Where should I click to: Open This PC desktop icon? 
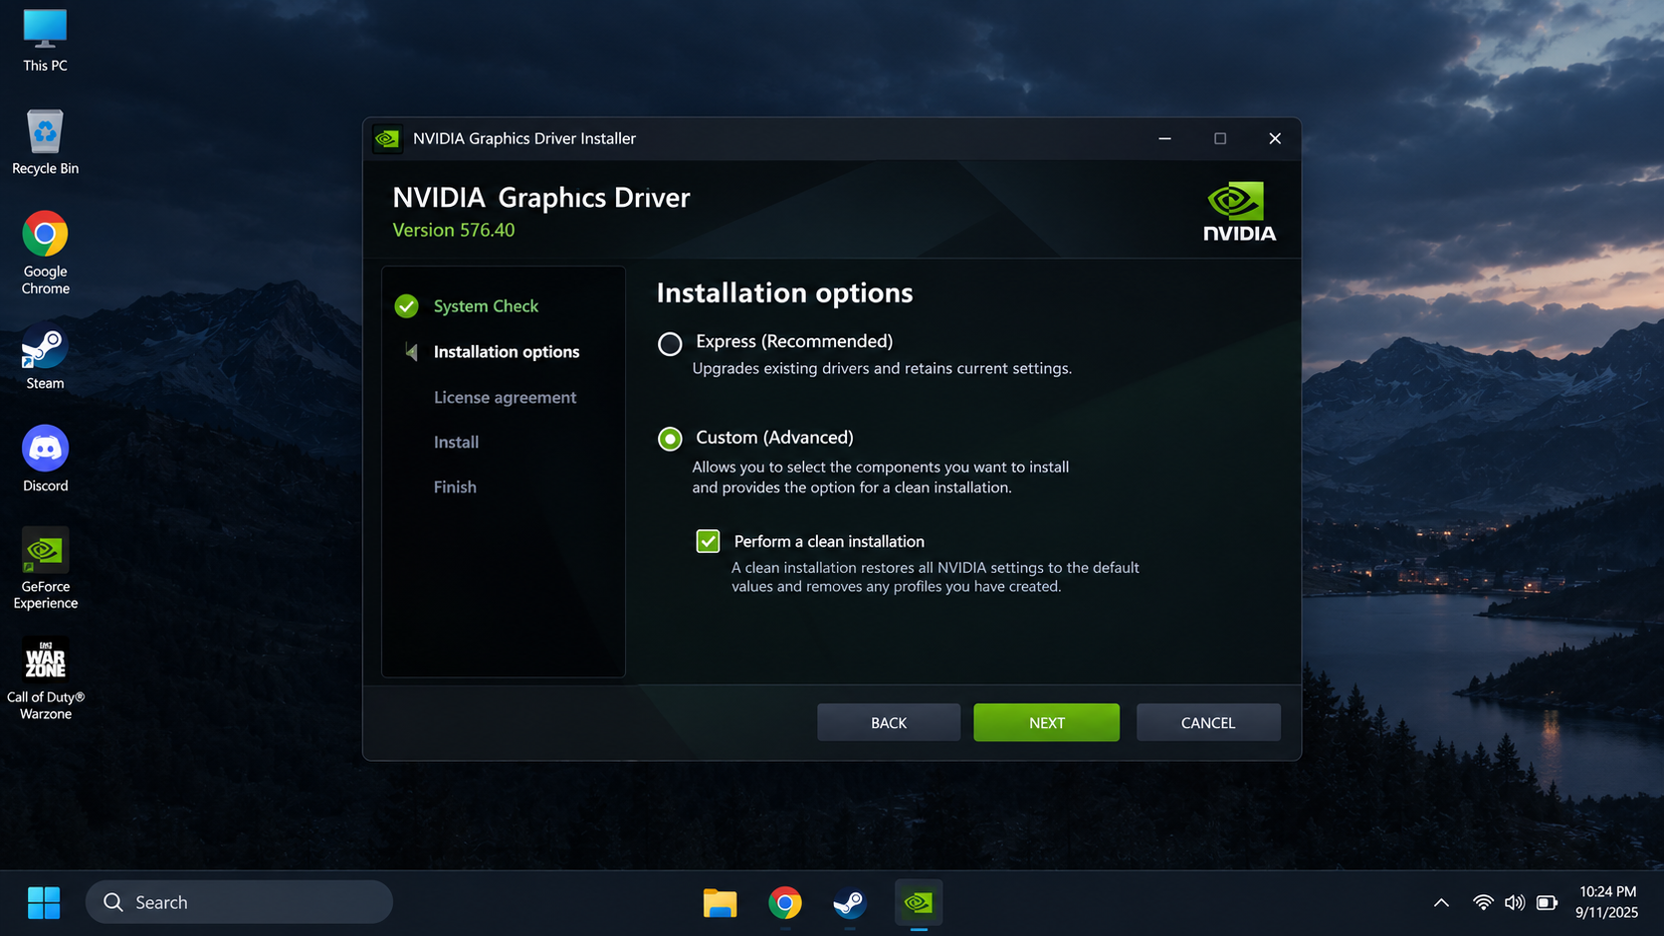tap(45, 41)
